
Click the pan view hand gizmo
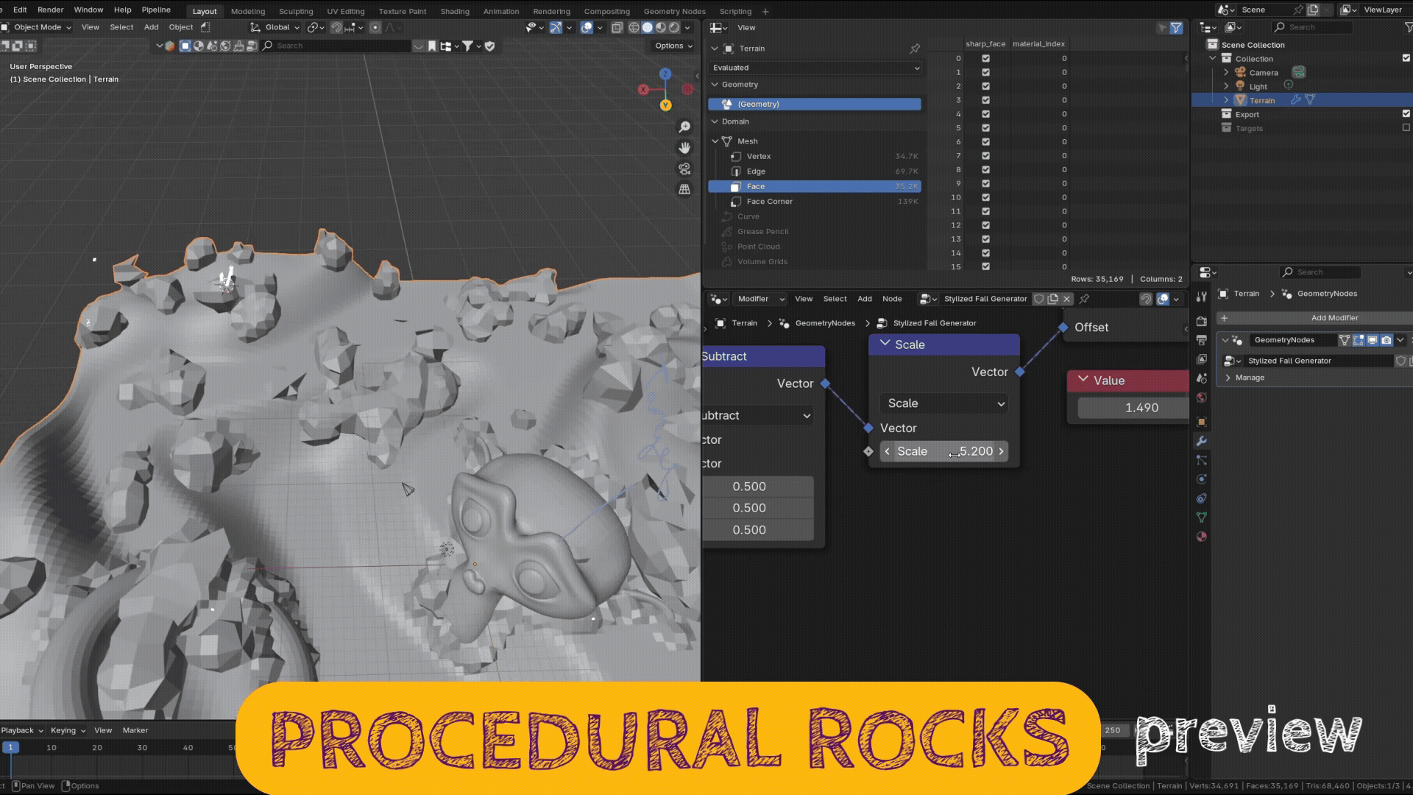pyautogui.click(x=684, y=148)
